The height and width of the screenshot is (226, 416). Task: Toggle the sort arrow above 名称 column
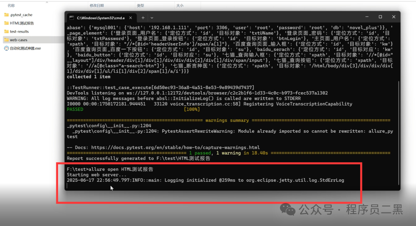tap(47, 2)
